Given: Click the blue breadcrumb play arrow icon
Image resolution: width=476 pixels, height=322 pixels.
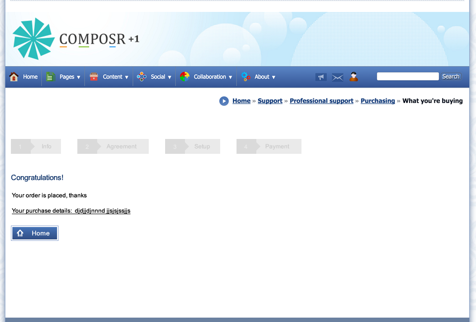Looking at the screenshot, I should click(x=224, y=101).
